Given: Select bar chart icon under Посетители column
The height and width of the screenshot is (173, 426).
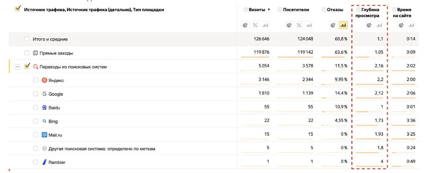Looking at the screenshot, I should (x=309, y=25).
